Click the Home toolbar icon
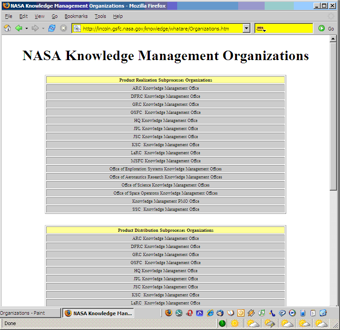 pos(7,28)
